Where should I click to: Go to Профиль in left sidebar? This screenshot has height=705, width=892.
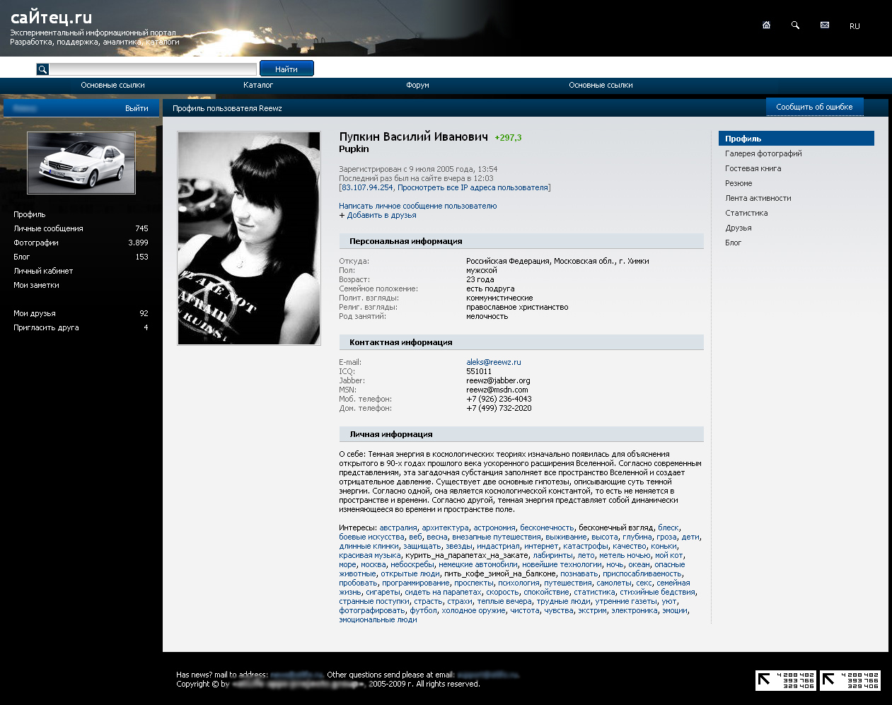29,214
